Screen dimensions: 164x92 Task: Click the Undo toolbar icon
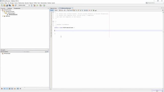(x=13, y=5)
